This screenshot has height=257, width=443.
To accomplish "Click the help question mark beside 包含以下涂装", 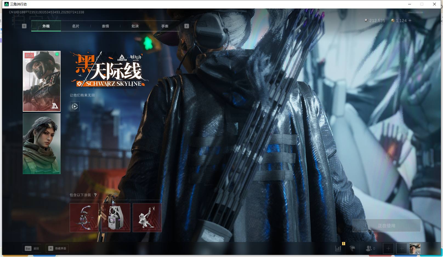I will (x=95, y=195).
